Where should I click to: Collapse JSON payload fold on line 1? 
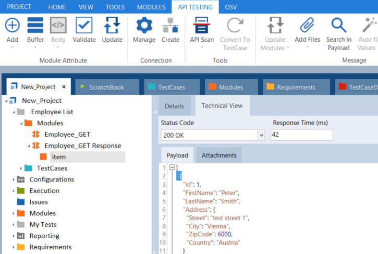click(x=172, y=168)
